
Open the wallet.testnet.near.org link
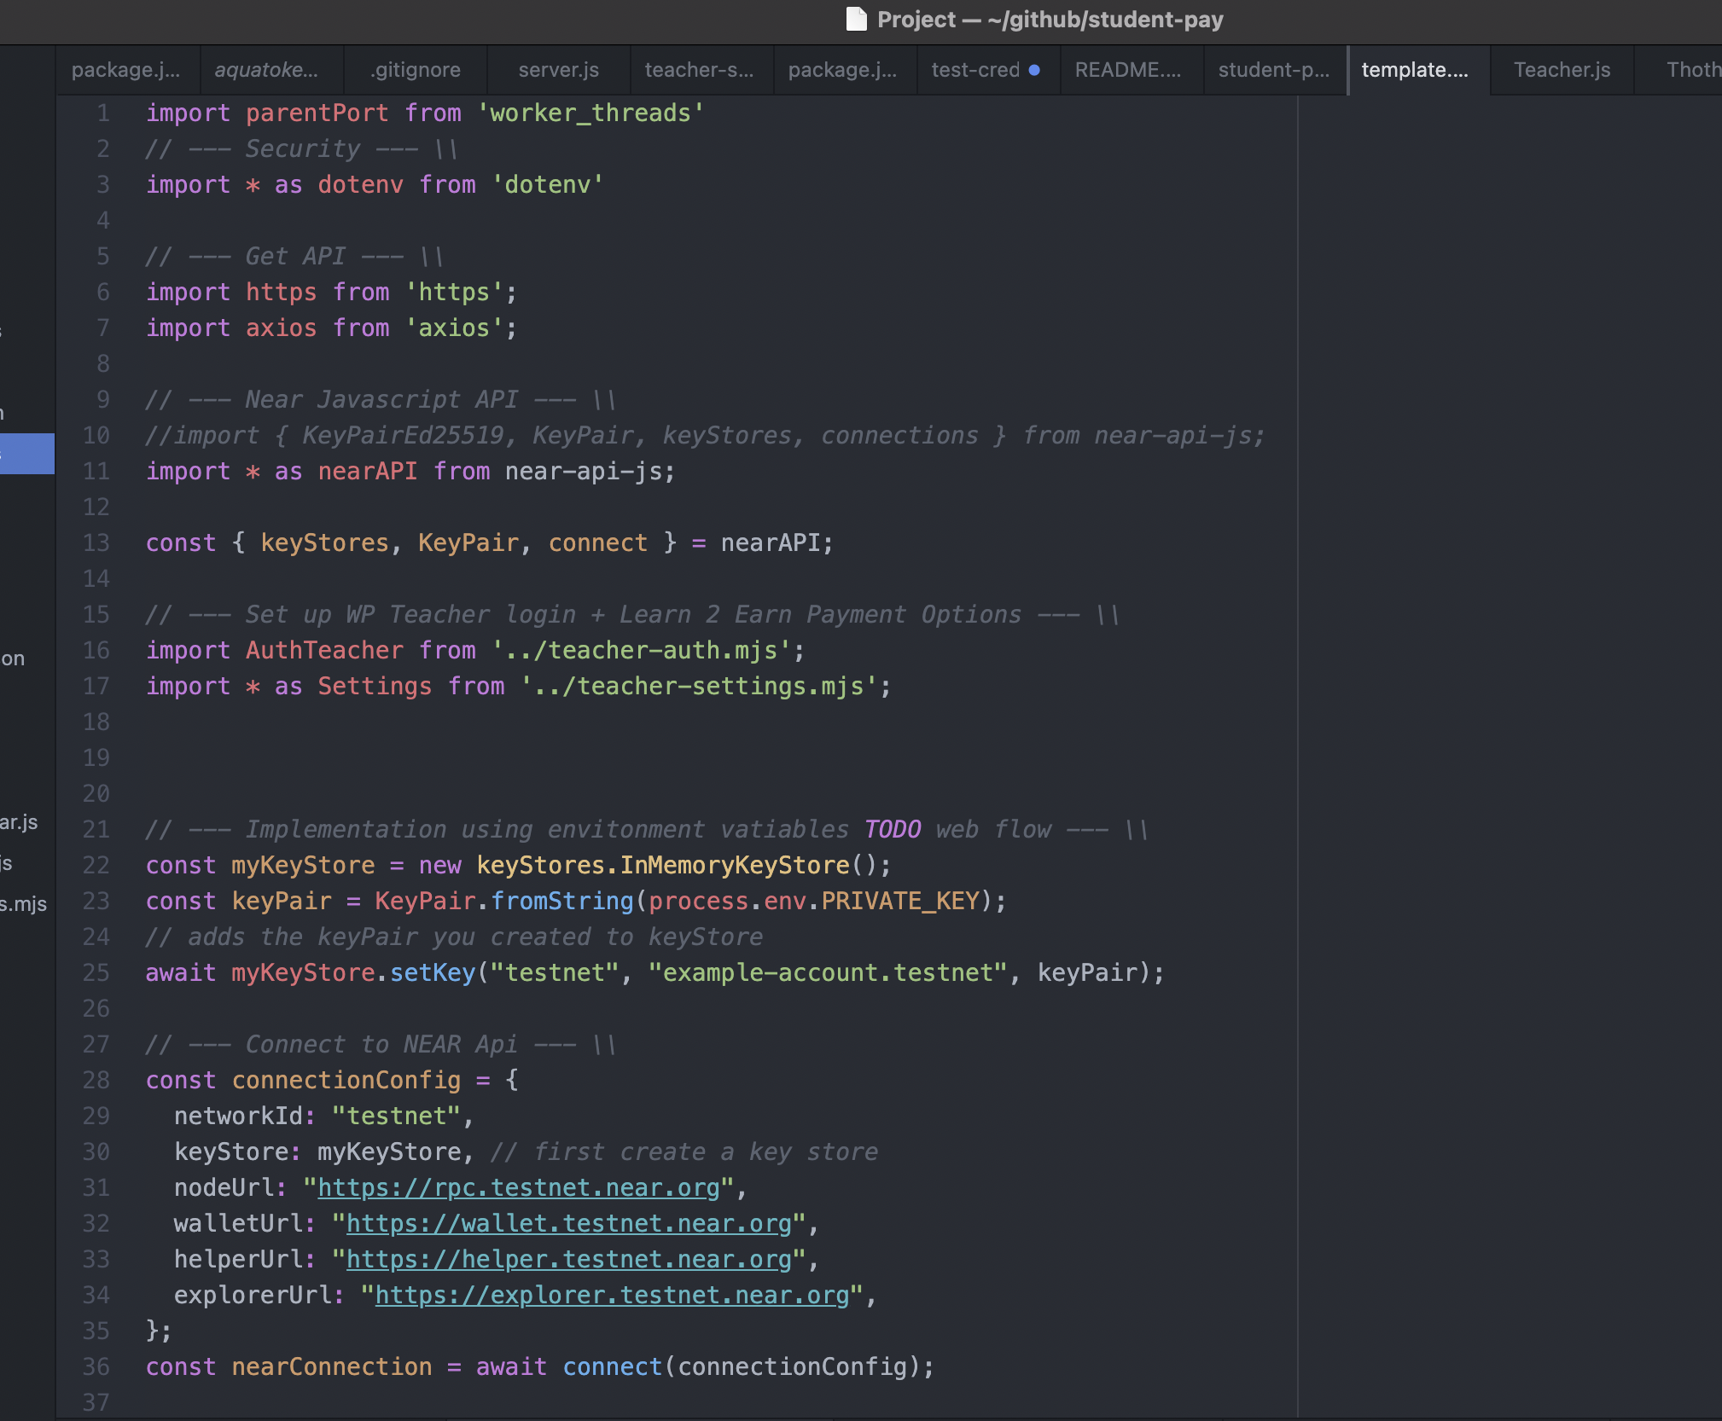[x=568, y=1223]
